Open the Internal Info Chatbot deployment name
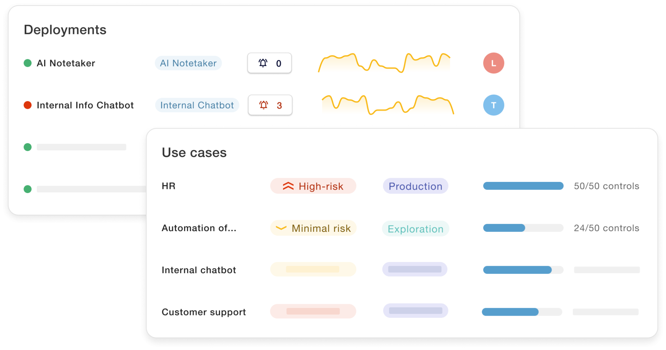Screen dimensions: 666x350 click(x=85, y=105)
